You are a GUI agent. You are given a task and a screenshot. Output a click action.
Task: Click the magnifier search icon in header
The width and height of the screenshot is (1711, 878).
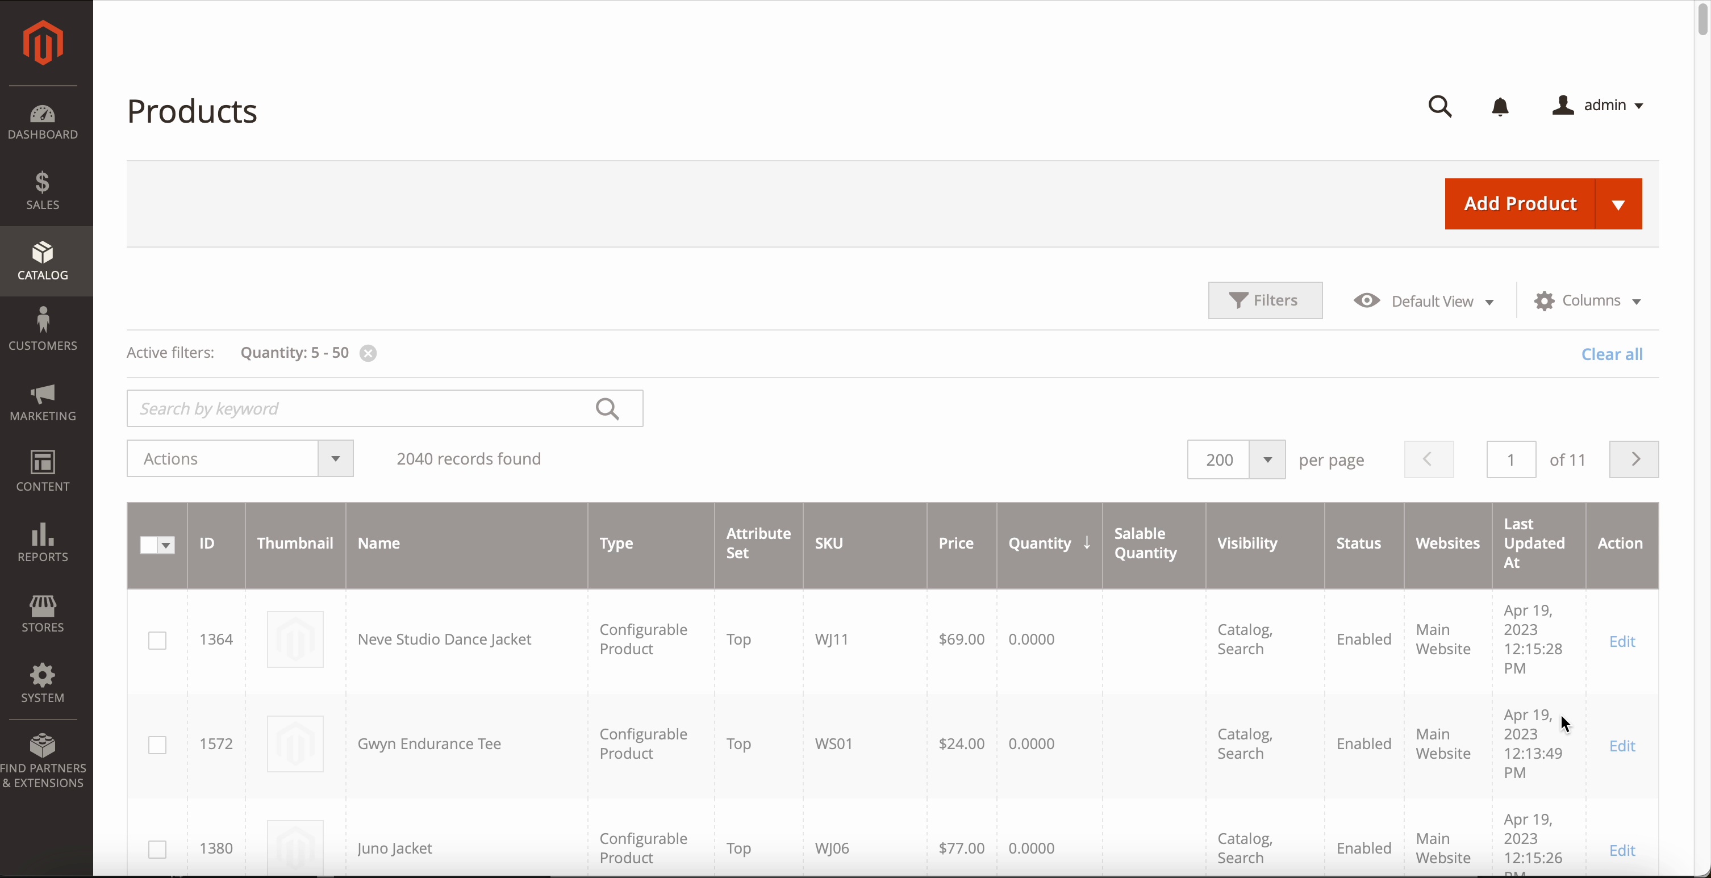(1440, 106)
